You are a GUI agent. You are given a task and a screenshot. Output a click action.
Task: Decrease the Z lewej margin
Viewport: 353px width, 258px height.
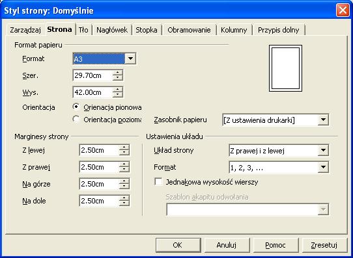124,153
